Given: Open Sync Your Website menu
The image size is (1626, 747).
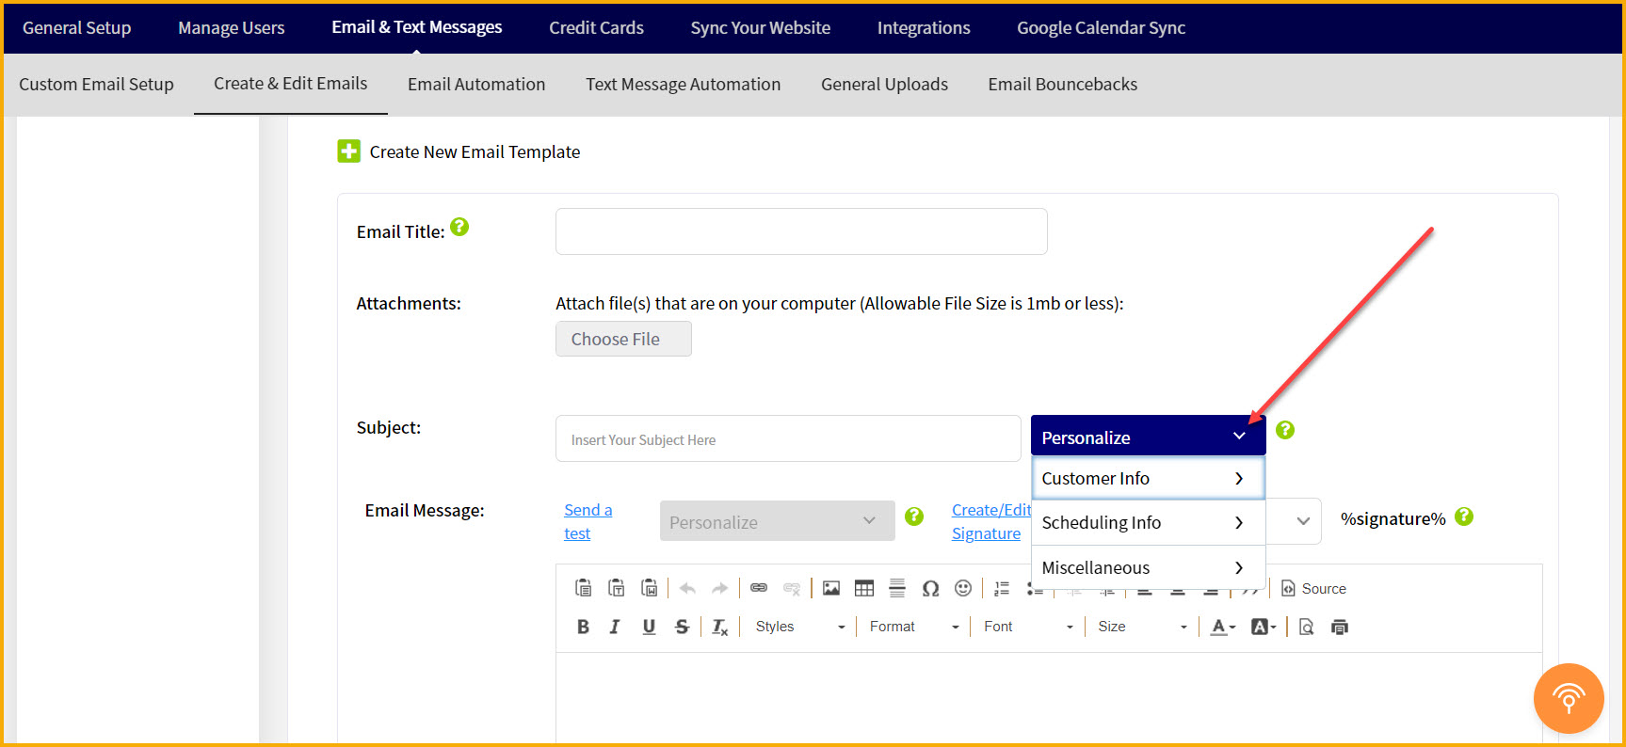Looking at the screenshot, I should 761,28.
